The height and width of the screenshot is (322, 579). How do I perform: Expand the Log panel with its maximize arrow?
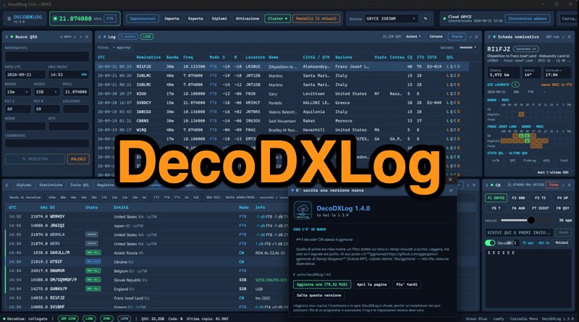470,37
